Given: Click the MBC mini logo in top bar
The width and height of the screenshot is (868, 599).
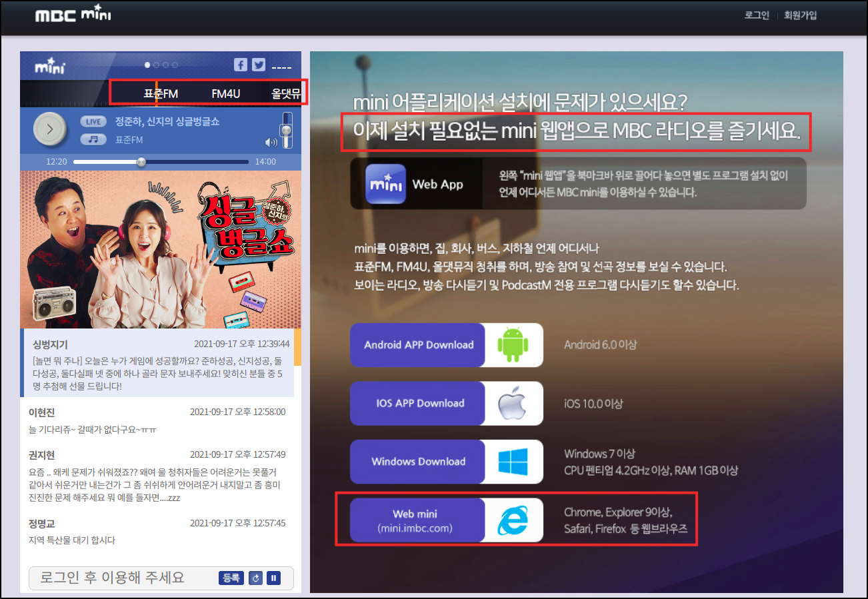Looking at the screenshot, I should 73,15.
